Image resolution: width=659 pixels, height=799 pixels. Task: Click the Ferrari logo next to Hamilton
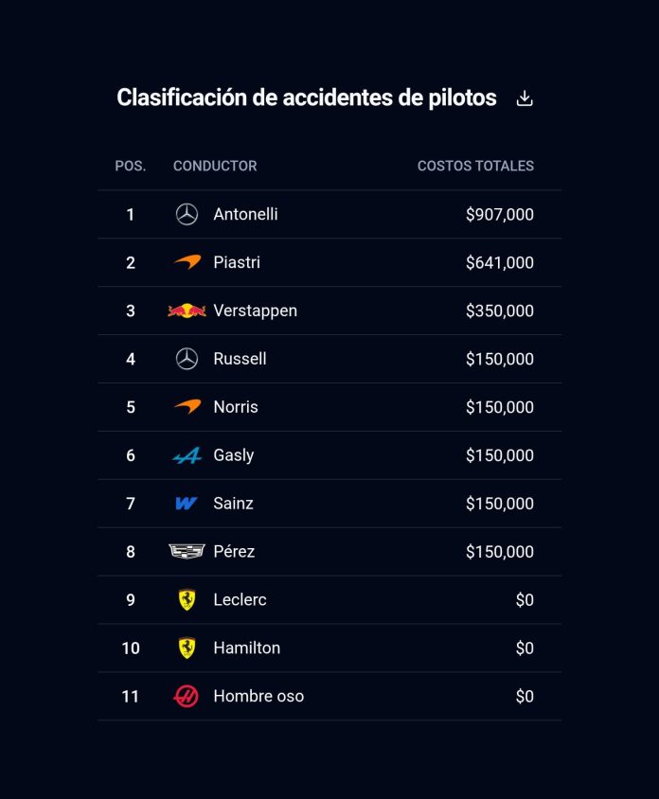187,648
